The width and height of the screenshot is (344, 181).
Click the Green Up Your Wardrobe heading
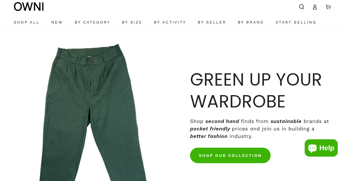[x=256, y=90]
